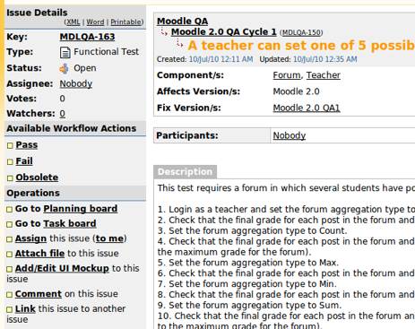Go to the Task board
Image resolution: width=415 pixels, height=329 pixels.
(70, 223)
